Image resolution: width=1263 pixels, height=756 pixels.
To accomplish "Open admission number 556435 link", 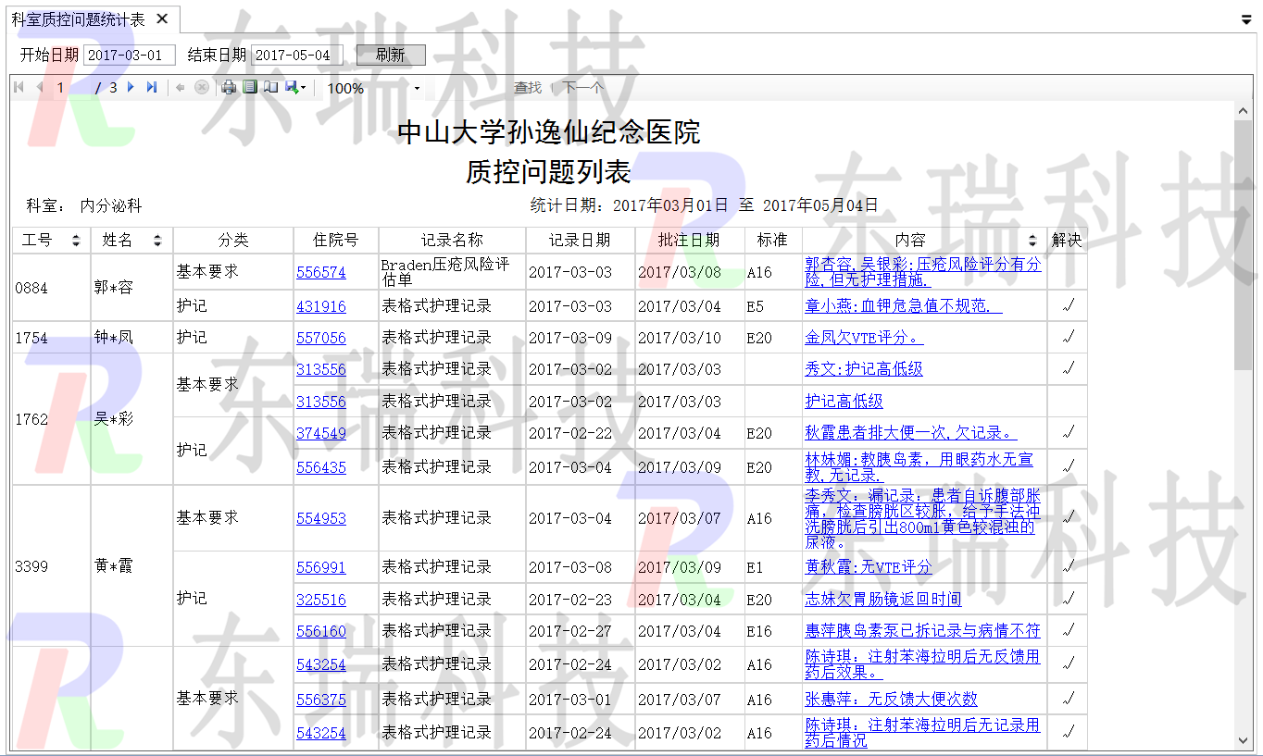I will 321,468.
